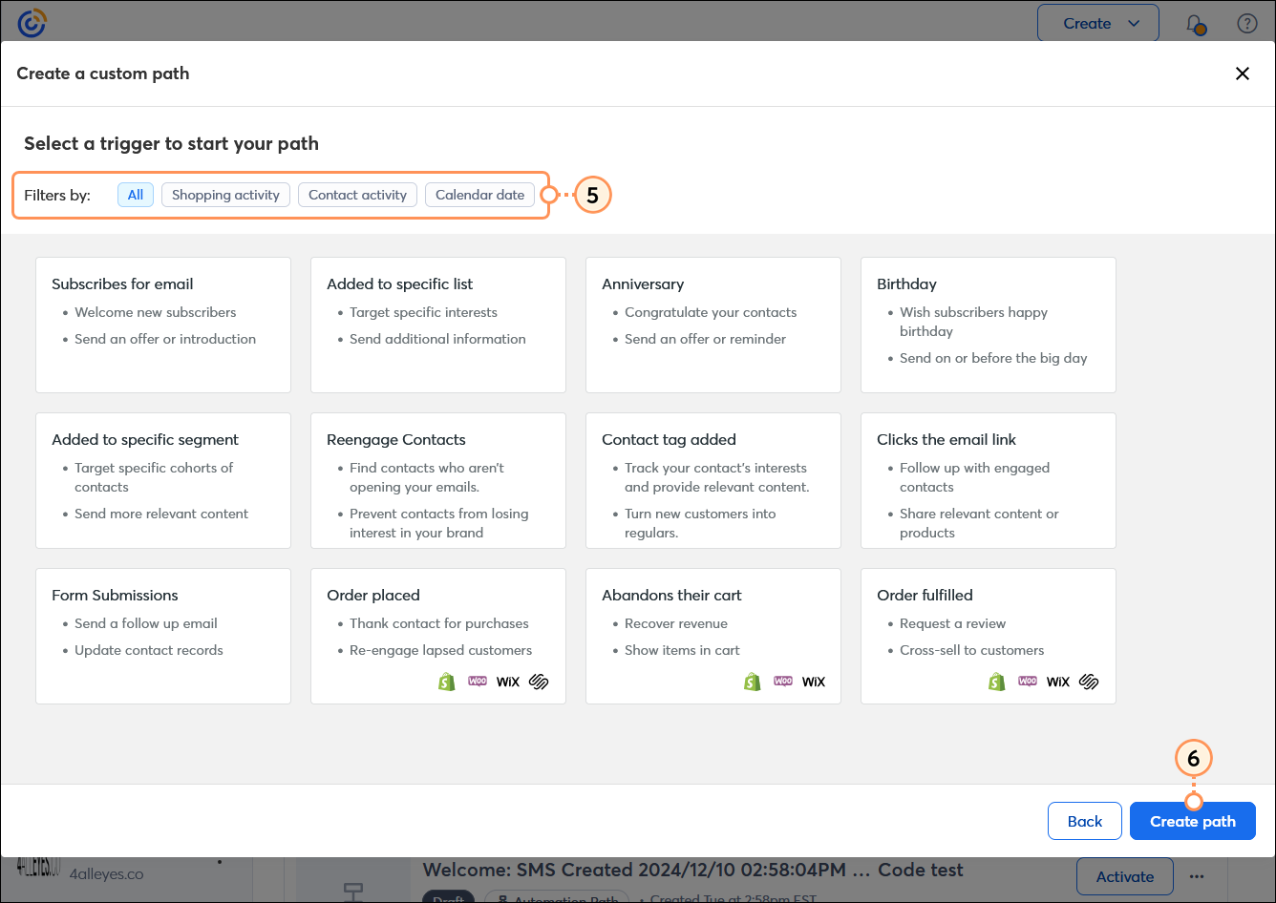1276x903 pixels.
Task: Click the 4alleyes.co account name
Action: pyautogui.click(x=107, y=873)
